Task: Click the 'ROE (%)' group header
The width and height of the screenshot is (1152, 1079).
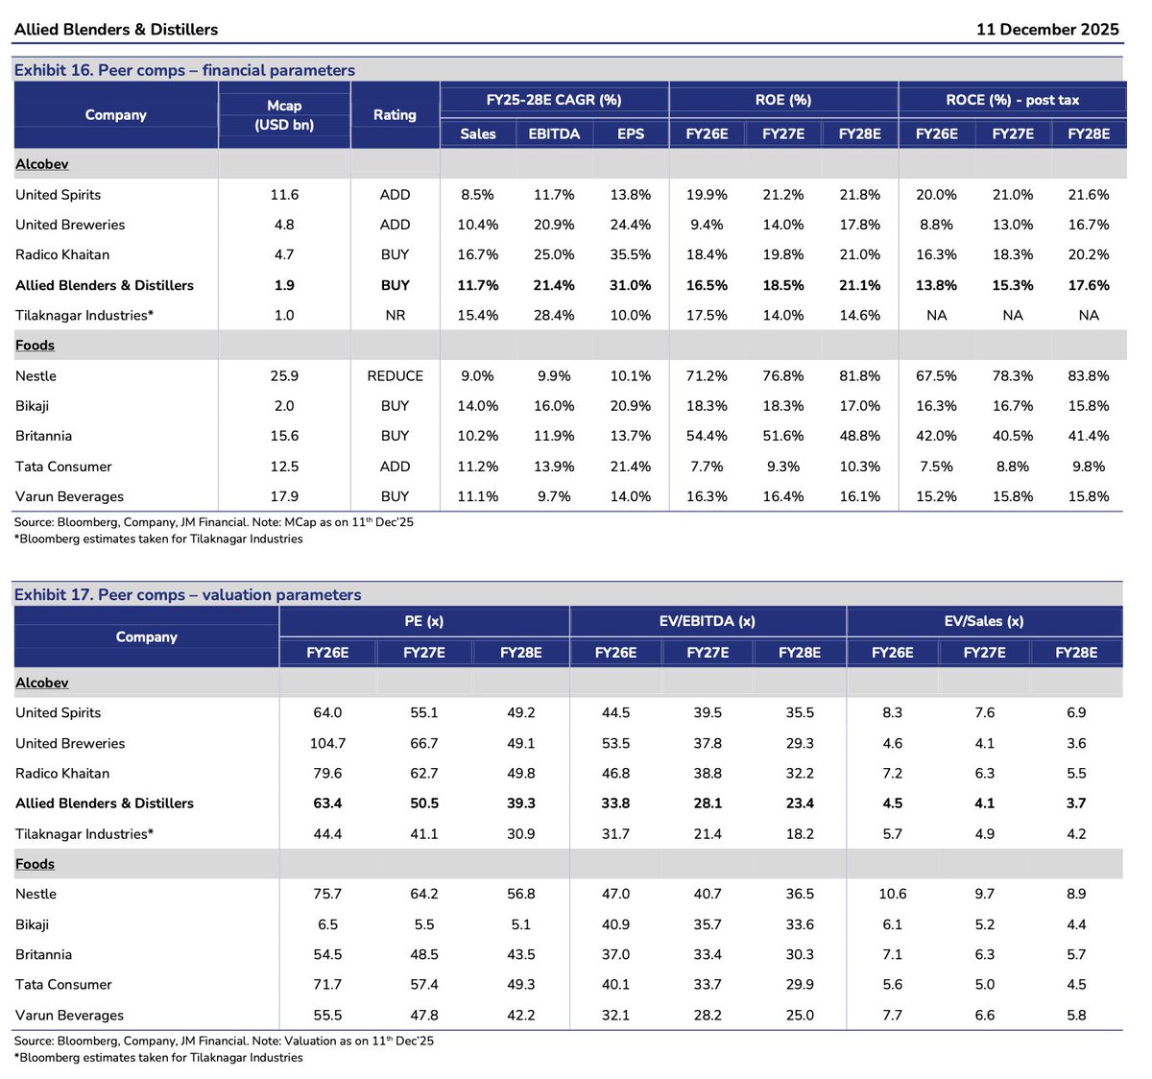Action: coord(783,100)
